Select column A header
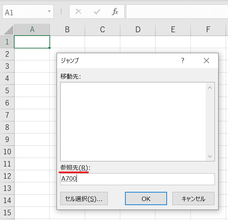The height and width of the screenshot is (220, 228). click(32, 30)
